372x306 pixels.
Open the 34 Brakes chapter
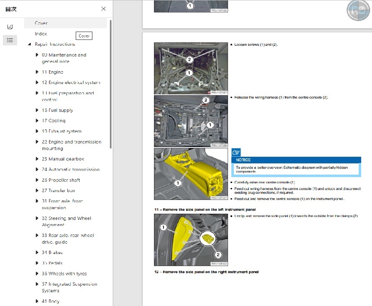(52, 253)
